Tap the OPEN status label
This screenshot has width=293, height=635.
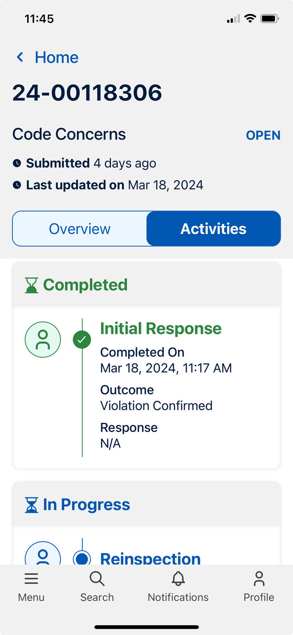click(x=263, y=135)
